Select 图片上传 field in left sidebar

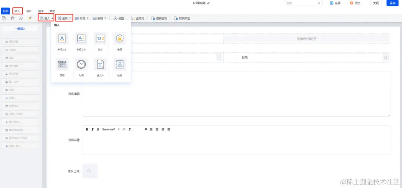coord(20,82)
